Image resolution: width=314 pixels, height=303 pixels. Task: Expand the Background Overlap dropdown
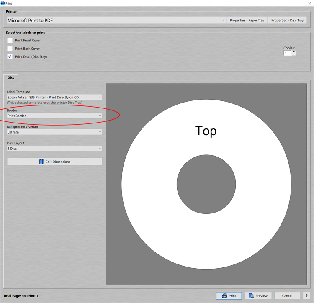pyautogui.click(x=54, y=132)
